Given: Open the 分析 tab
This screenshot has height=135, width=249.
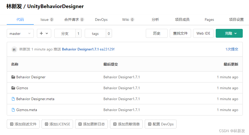Looking at the screenshot, I should tap(155, 20).
